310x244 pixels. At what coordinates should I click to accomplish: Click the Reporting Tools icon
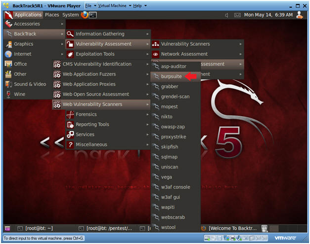(x=70, y=125)
